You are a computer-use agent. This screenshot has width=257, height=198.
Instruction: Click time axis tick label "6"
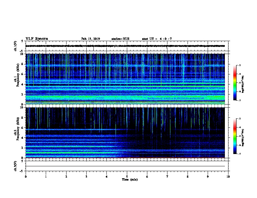(x=147, y=177)
